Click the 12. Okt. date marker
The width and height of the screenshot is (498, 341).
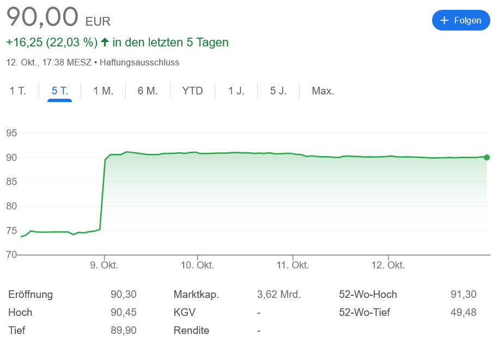coord(388,265)
